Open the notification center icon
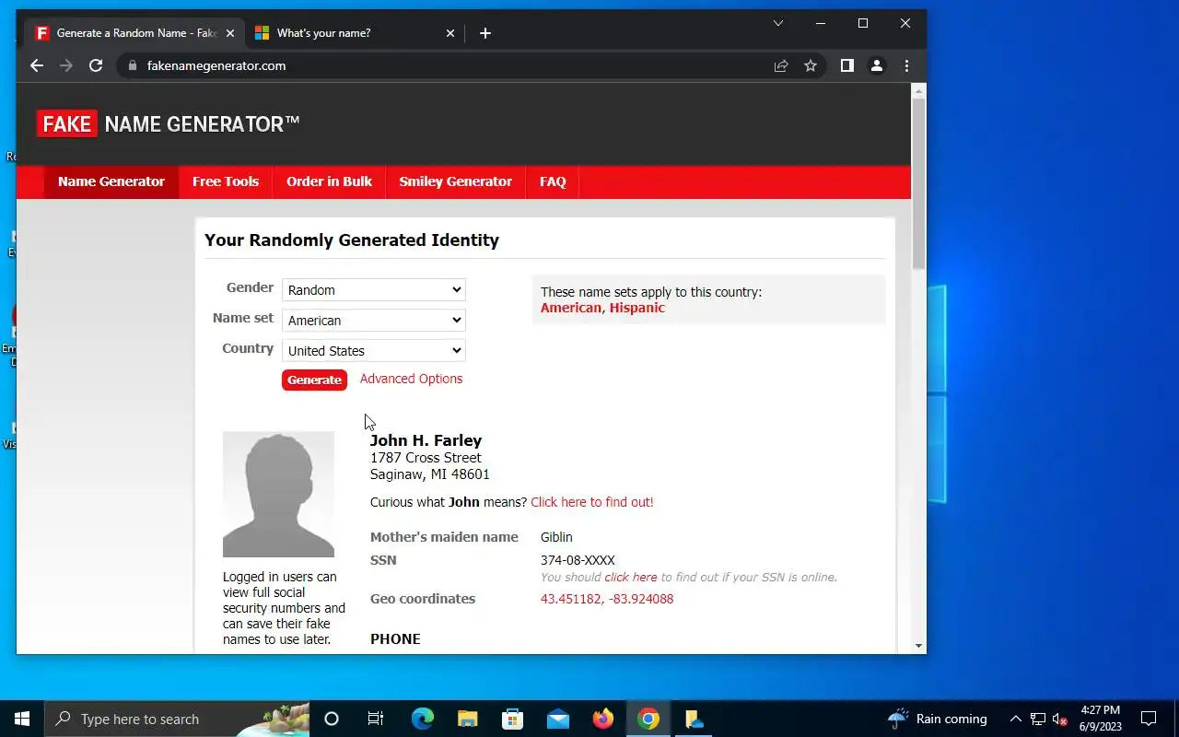This screenshot has width=1179, height=737. [1149, 719]
